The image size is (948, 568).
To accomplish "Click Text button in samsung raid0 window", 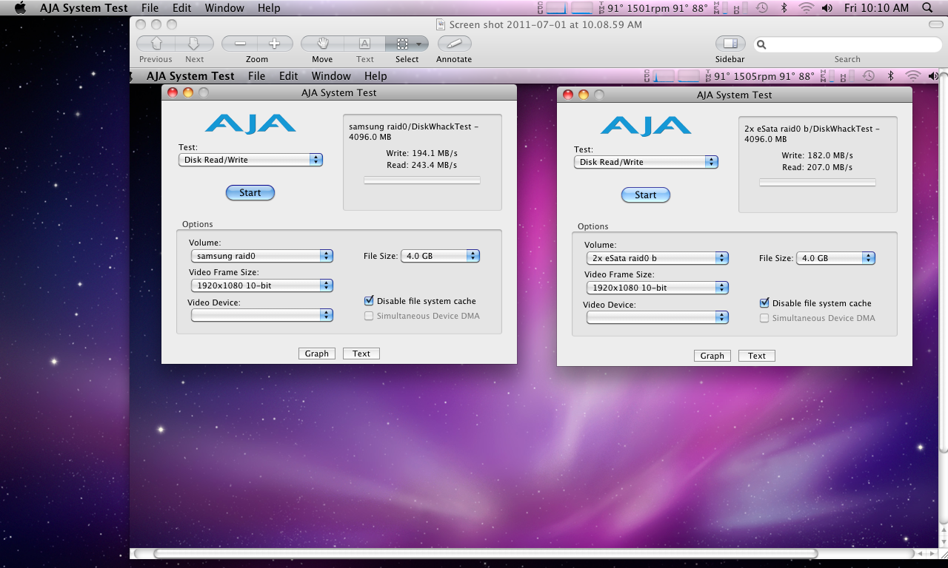I will click(x=361, y=354).
